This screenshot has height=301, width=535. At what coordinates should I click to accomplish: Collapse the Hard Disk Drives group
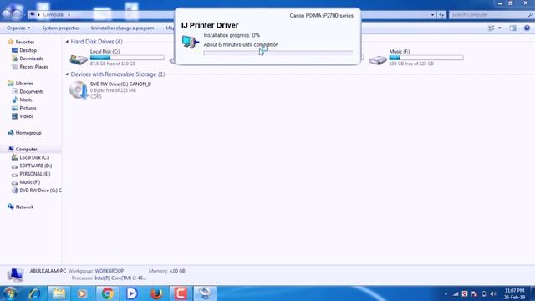67,42
